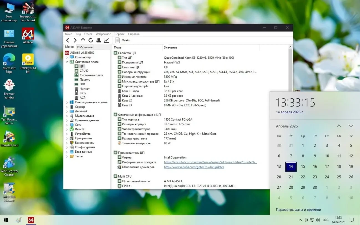
Task: Open the CPUID page icon
Action: (77, 71)
